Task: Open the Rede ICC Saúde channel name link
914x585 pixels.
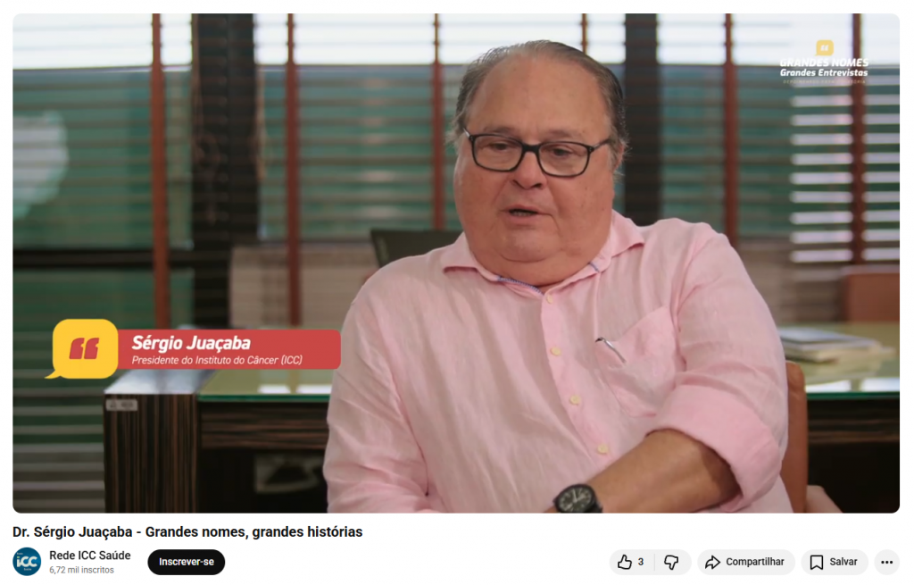Action: 90,556
